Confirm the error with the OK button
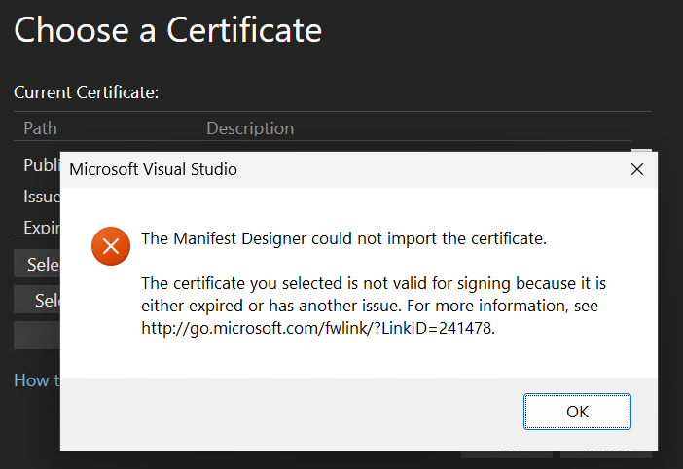683x469 pixels. 577,412
